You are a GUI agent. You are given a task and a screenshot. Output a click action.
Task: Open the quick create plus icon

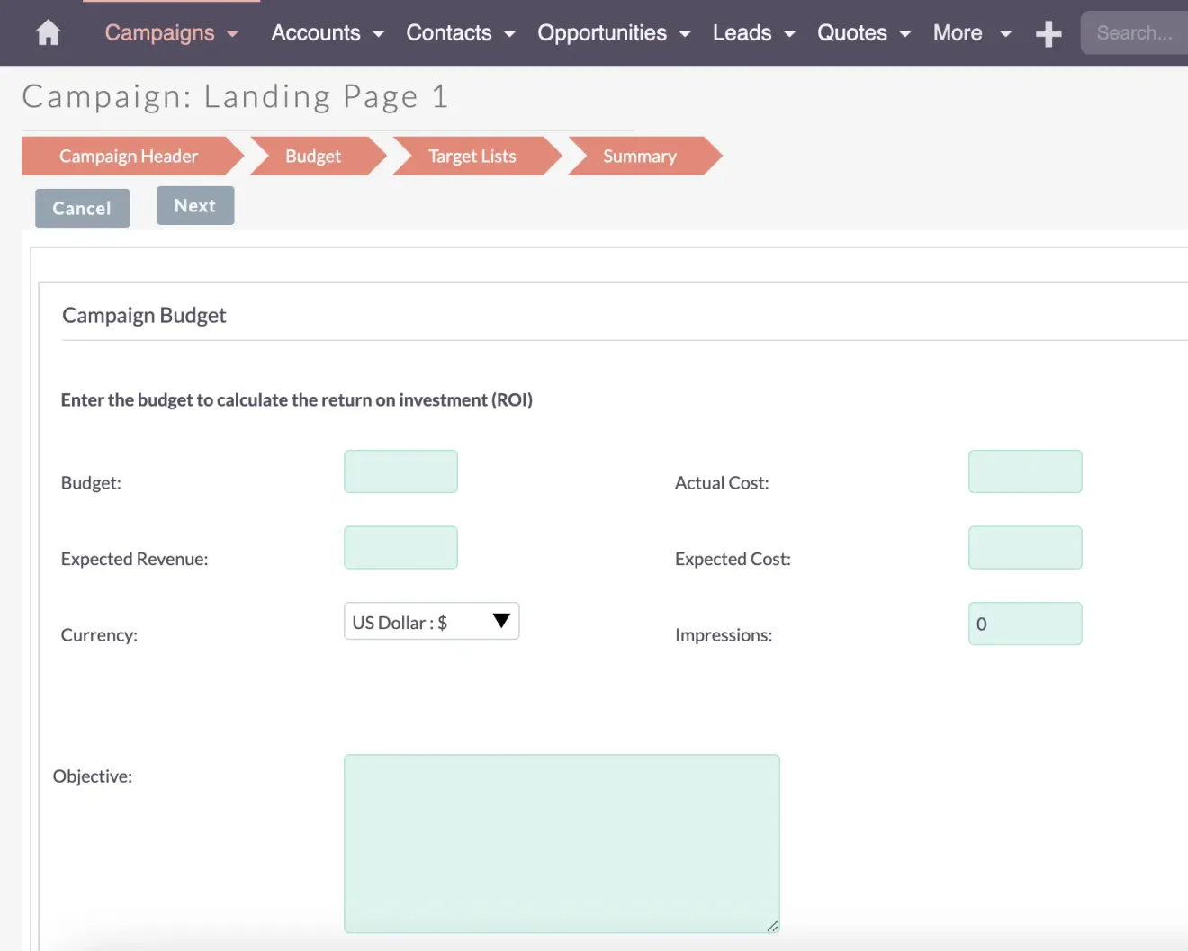point(1048,32)
